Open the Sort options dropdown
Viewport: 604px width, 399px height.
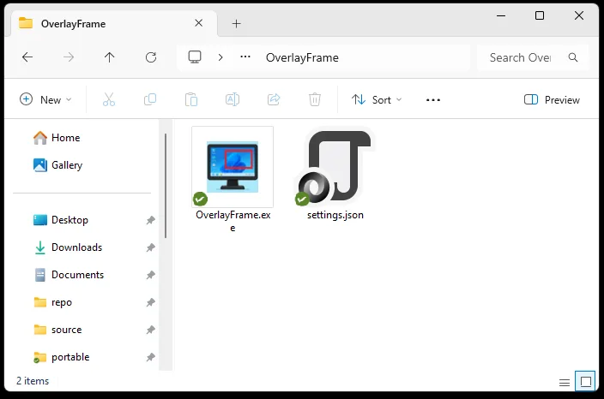(377, 100)
